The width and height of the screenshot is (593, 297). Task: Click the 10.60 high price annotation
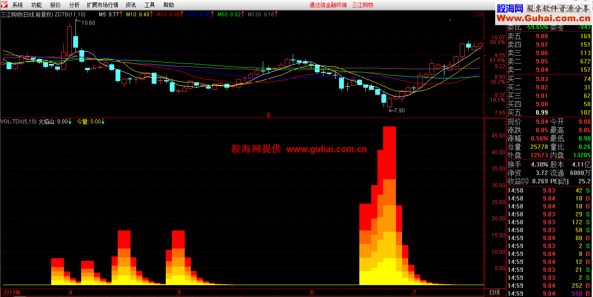[89, 22]
